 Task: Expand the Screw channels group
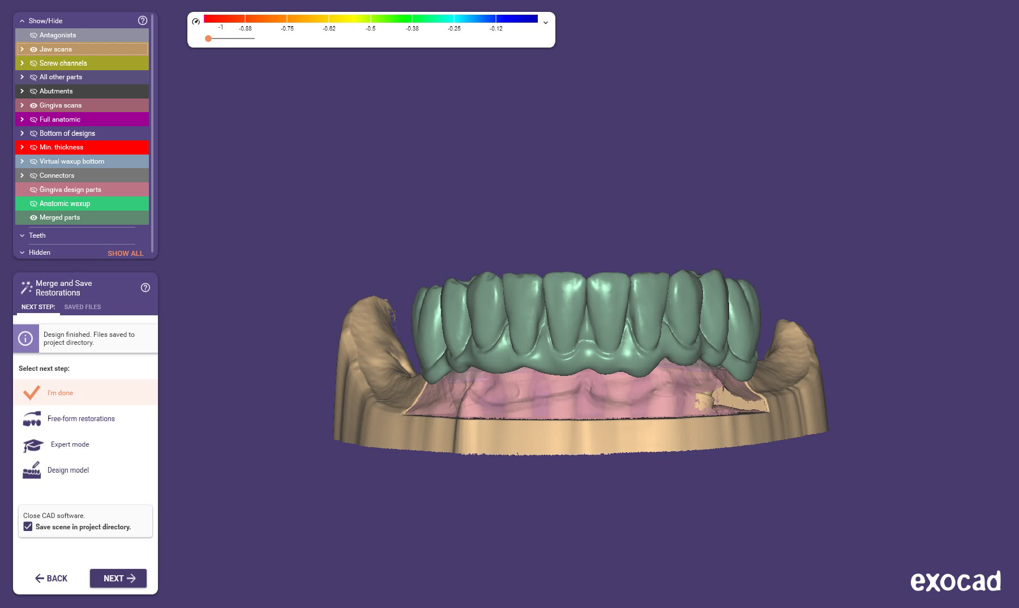22,63
